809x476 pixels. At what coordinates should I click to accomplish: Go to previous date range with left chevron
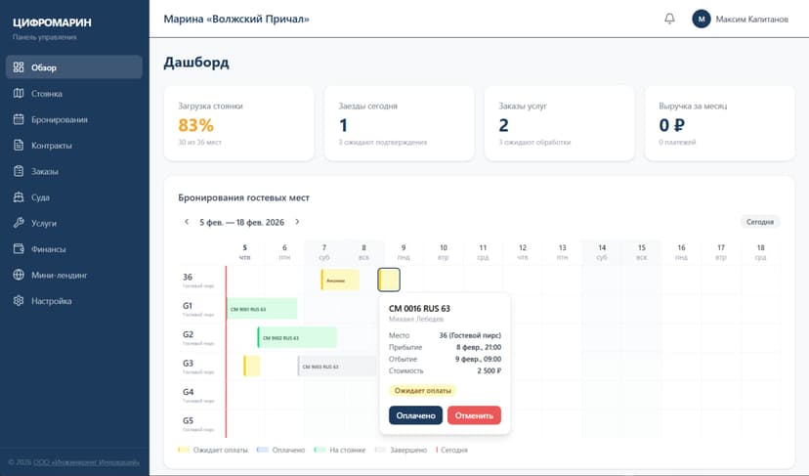187,222
